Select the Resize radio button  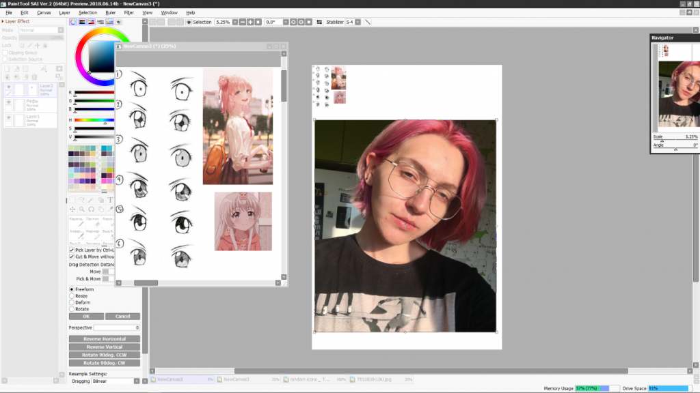coord(71,296)
